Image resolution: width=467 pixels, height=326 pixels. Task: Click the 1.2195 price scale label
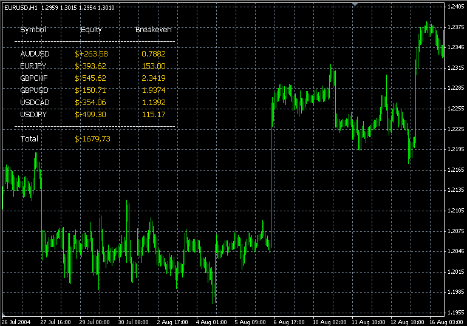point(456,149)
